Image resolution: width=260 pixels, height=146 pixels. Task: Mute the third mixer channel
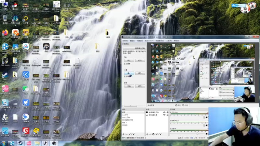coord(207,134)
